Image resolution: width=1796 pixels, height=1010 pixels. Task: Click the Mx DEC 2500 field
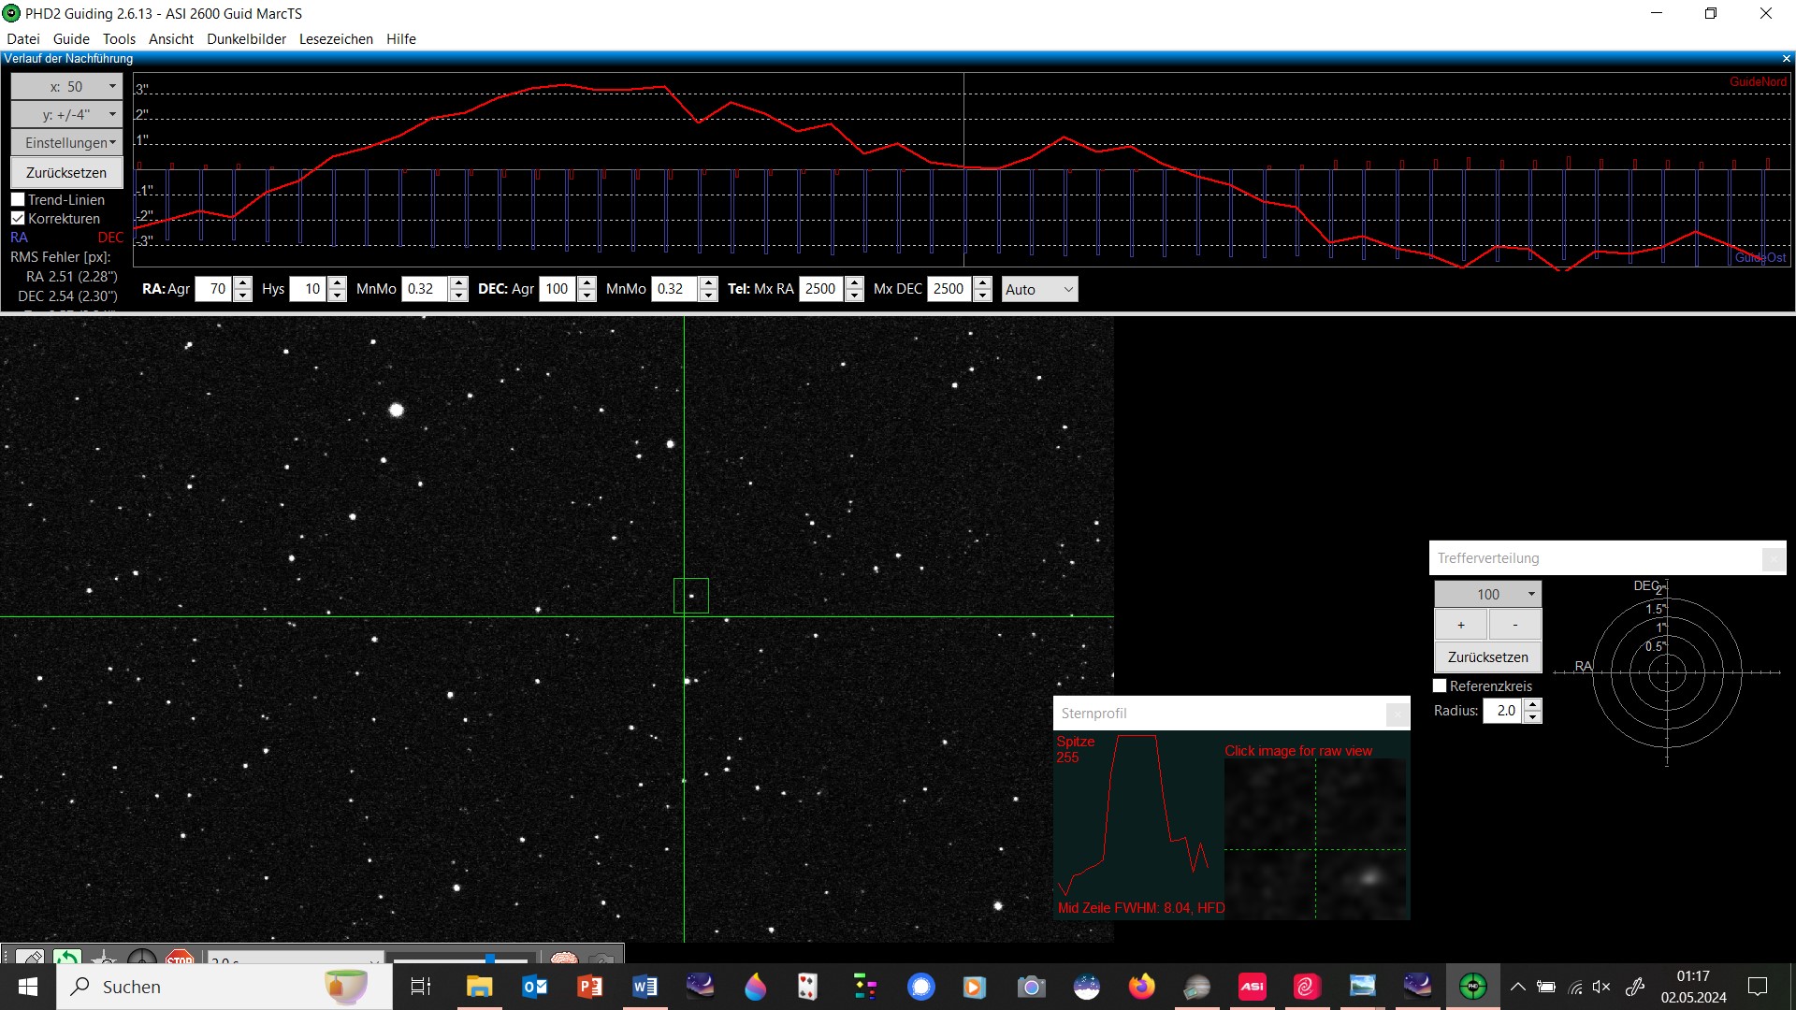(x=950, y=290)
